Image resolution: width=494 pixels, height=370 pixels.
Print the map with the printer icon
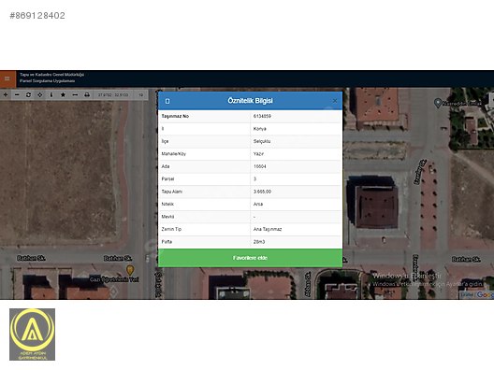coord(87,94)
